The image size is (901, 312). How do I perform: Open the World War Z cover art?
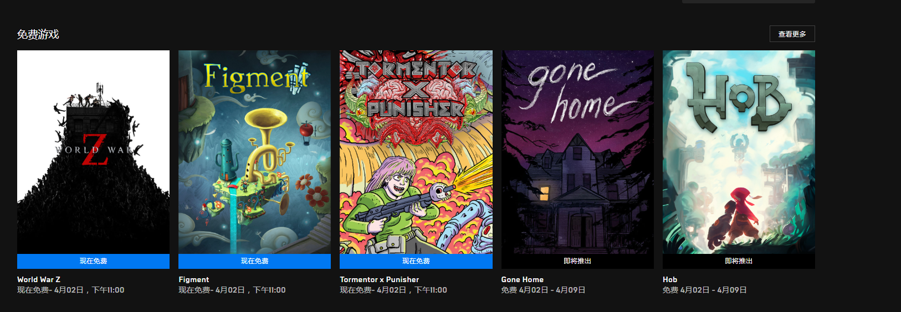coord(93,152)
